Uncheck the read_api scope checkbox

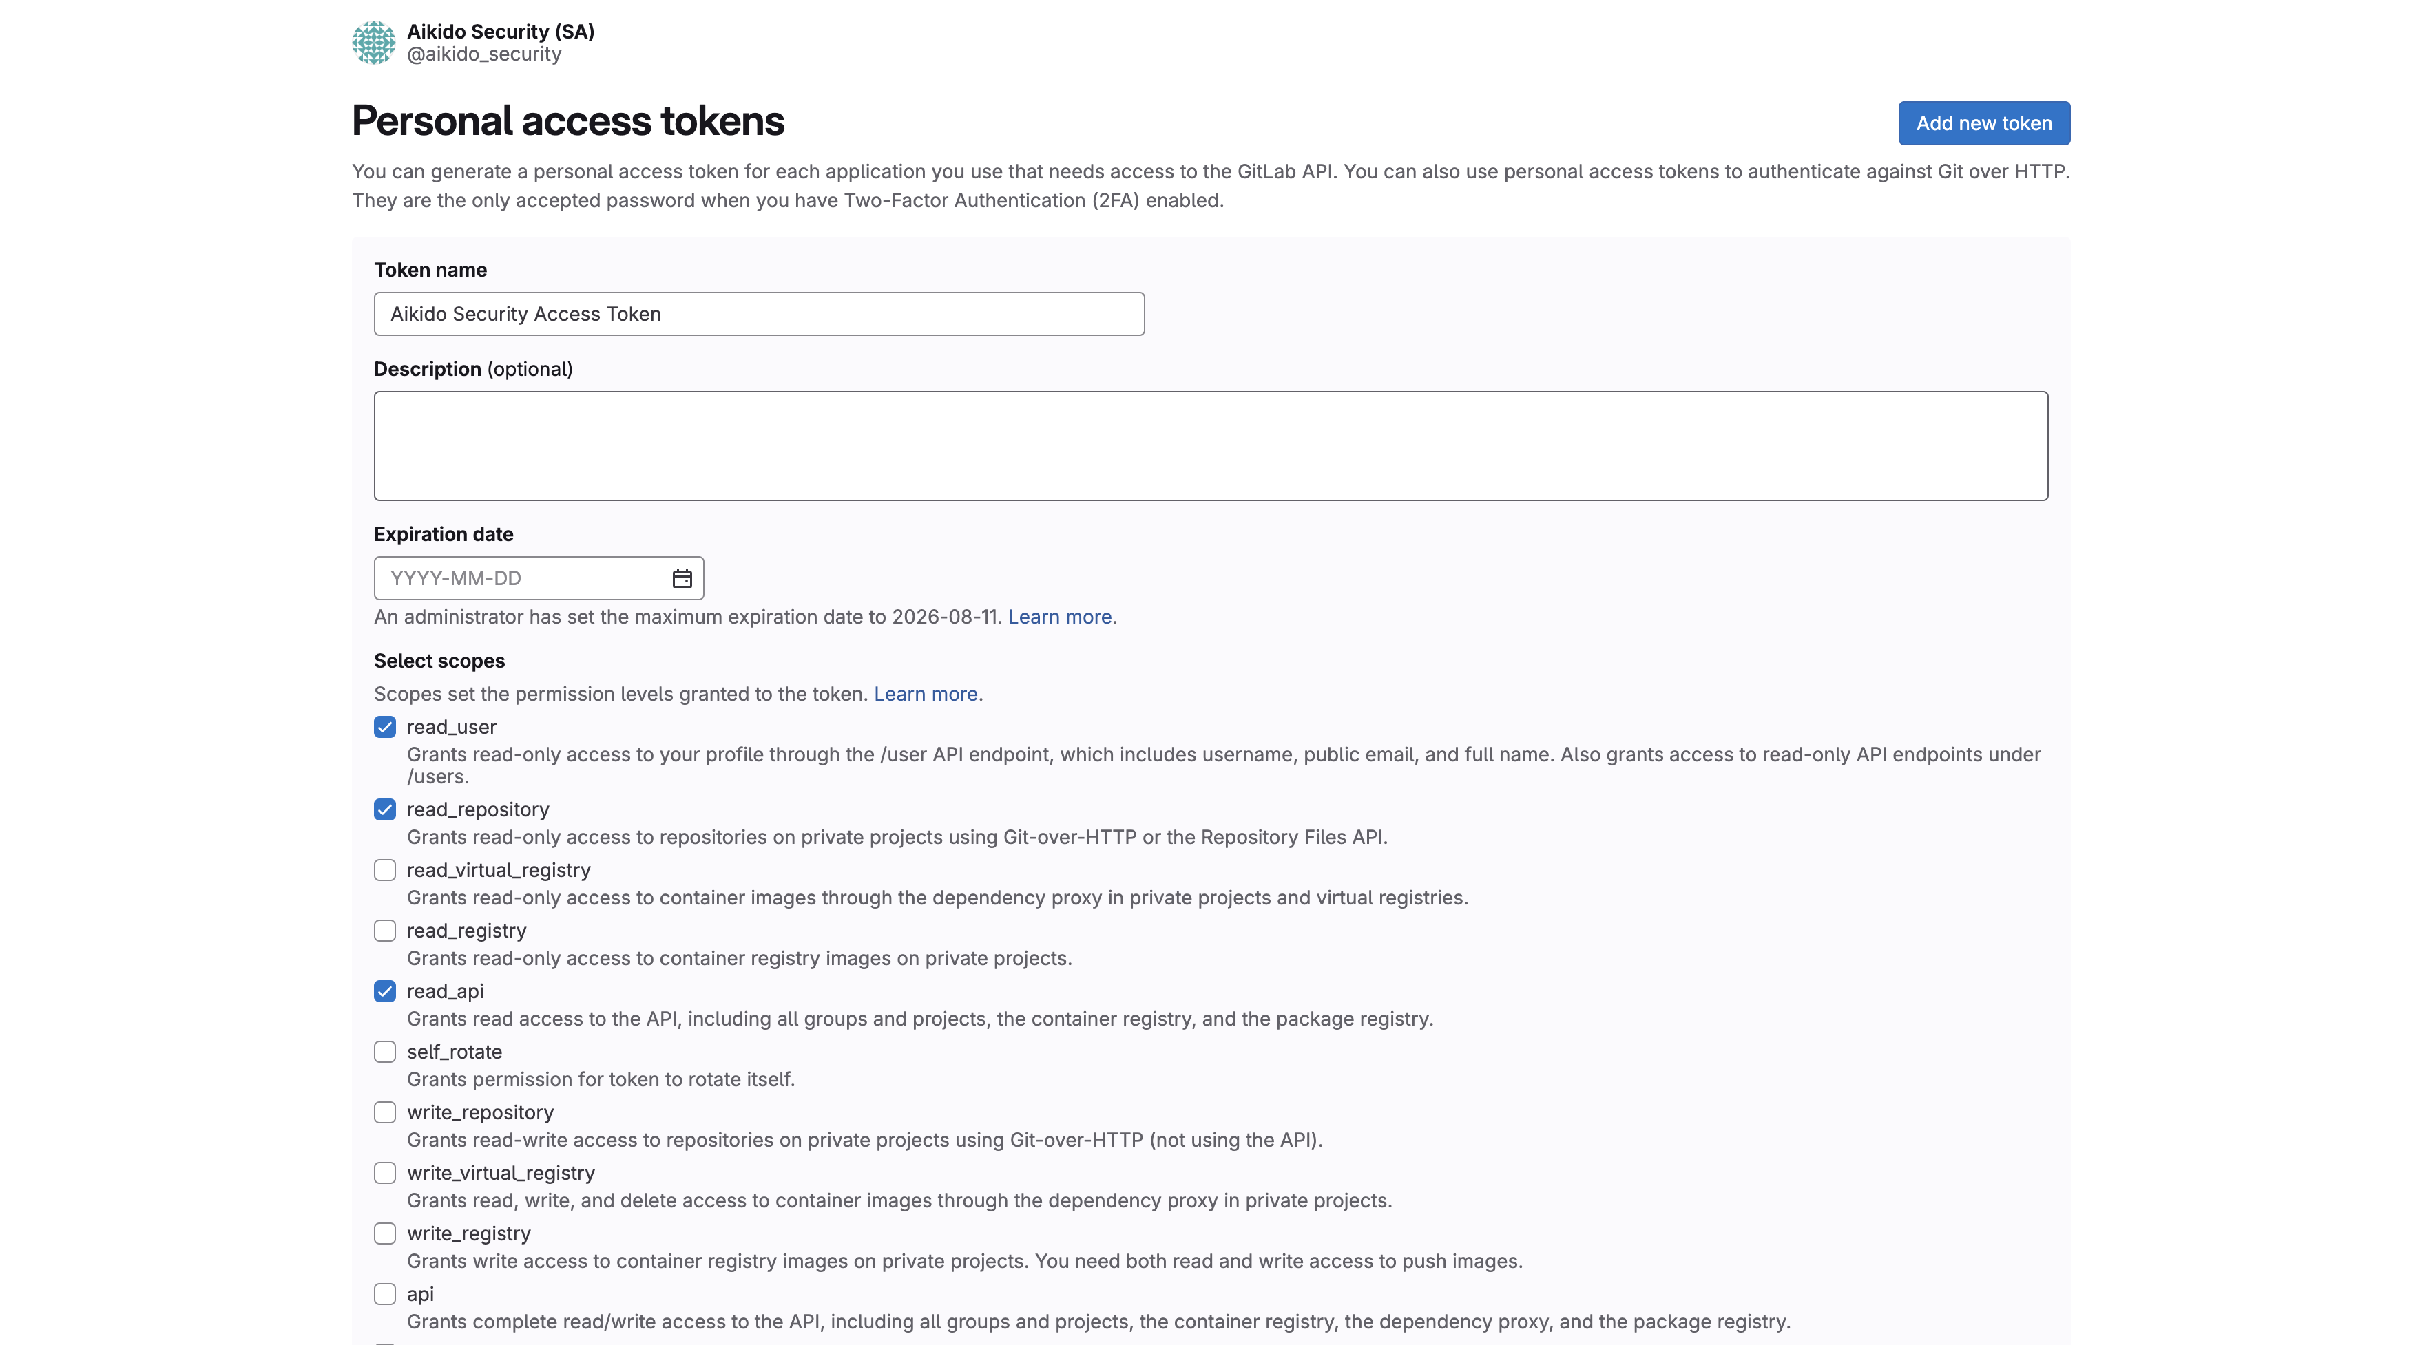click(x=385, y=991)
